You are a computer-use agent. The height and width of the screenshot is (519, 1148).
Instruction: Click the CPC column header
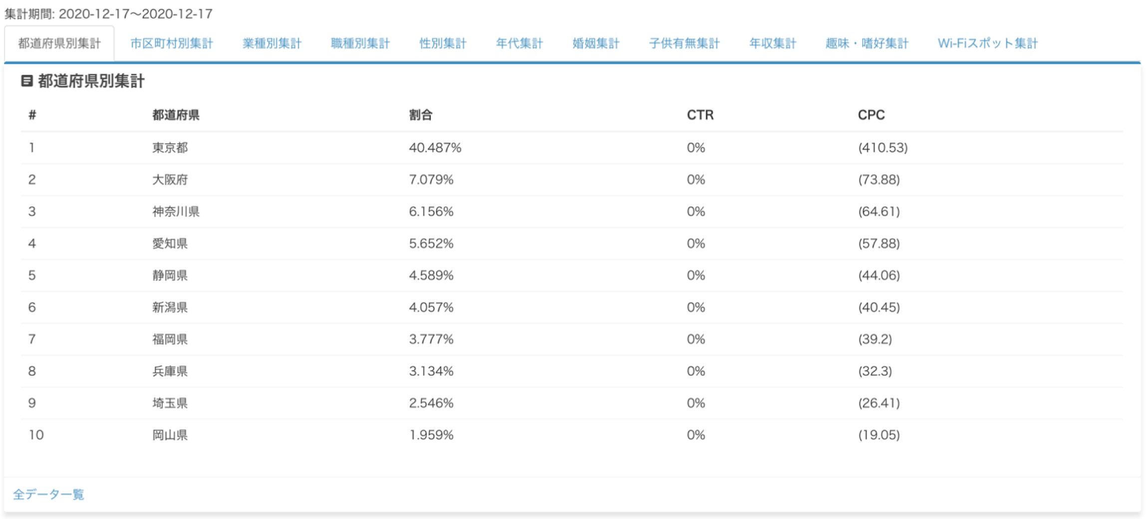[871, 115]
